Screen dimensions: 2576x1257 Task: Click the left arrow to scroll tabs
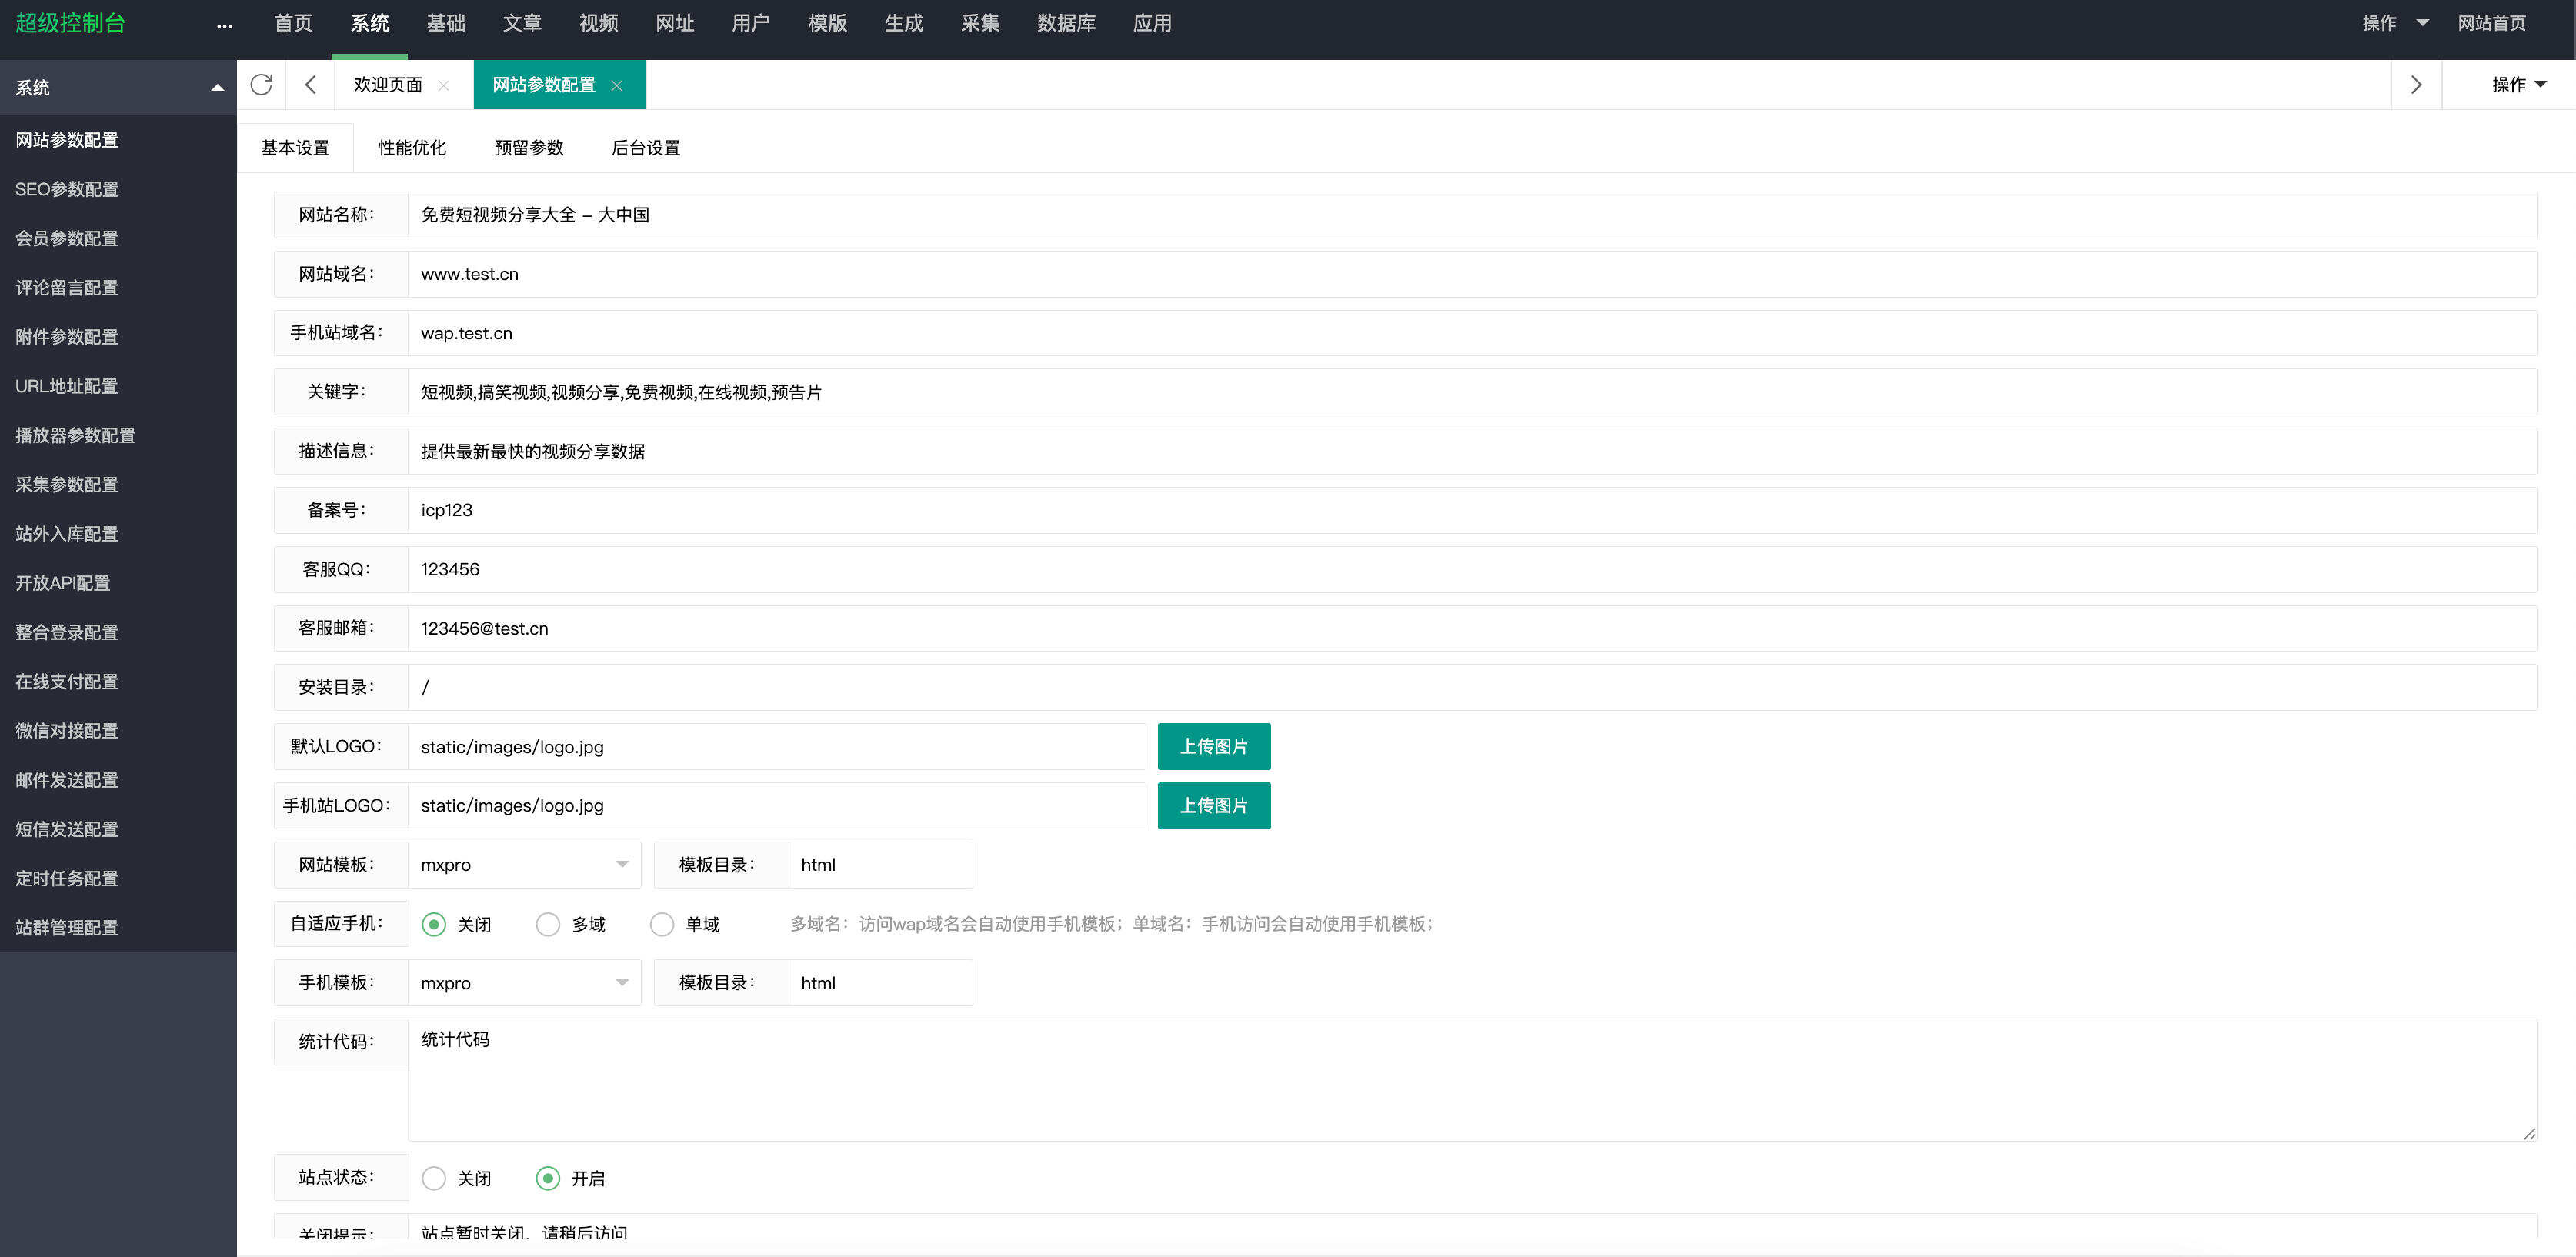pyautogui.click(x=309, y=85)
